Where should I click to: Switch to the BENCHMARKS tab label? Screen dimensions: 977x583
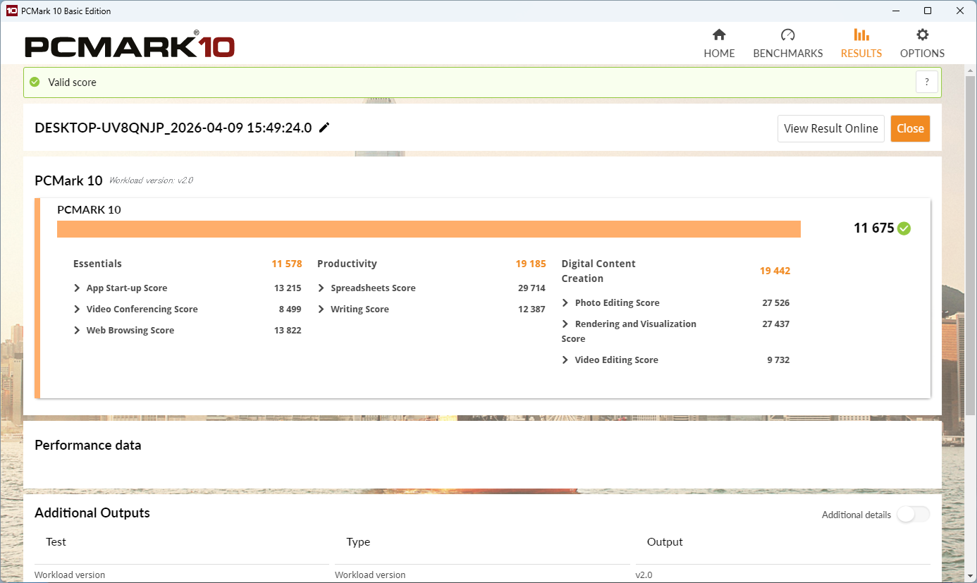(788, 53)
